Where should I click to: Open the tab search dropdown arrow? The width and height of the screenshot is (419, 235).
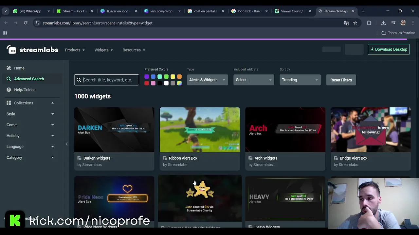[x=6, y=11]
